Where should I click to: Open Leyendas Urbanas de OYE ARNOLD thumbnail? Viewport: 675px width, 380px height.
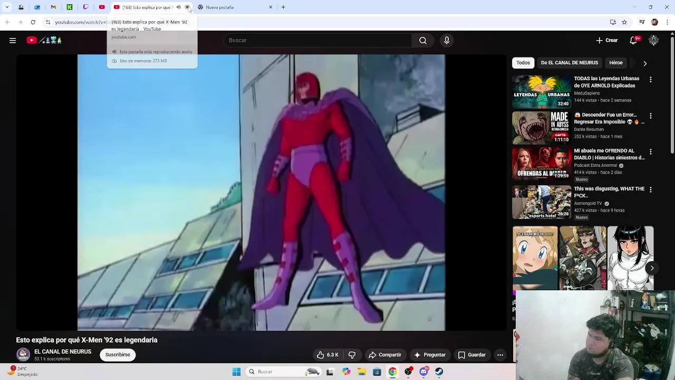(x=542, y=92)
